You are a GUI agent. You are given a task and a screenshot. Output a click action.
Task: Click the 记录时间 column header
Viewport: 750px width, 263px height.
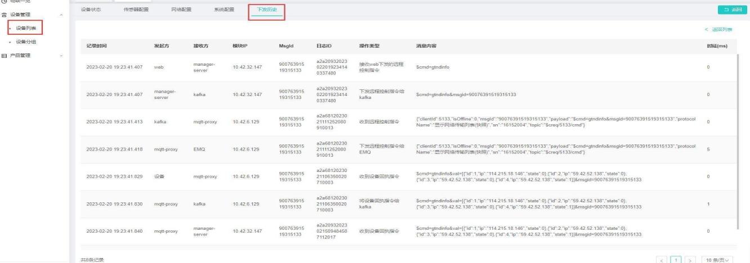coord(98,46)
